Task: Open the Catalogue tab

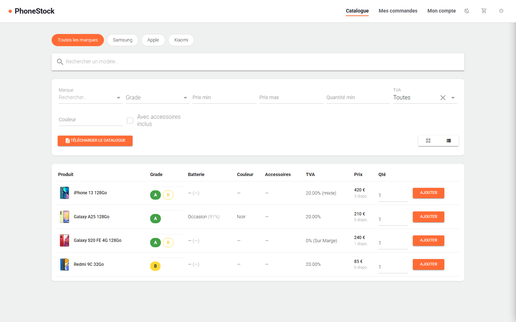Action: point(357,11)
